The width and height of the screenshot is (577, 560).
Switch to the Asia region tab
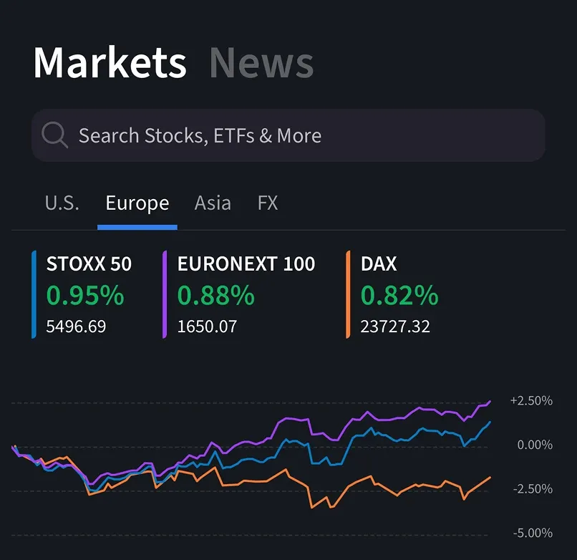(213, 203)
